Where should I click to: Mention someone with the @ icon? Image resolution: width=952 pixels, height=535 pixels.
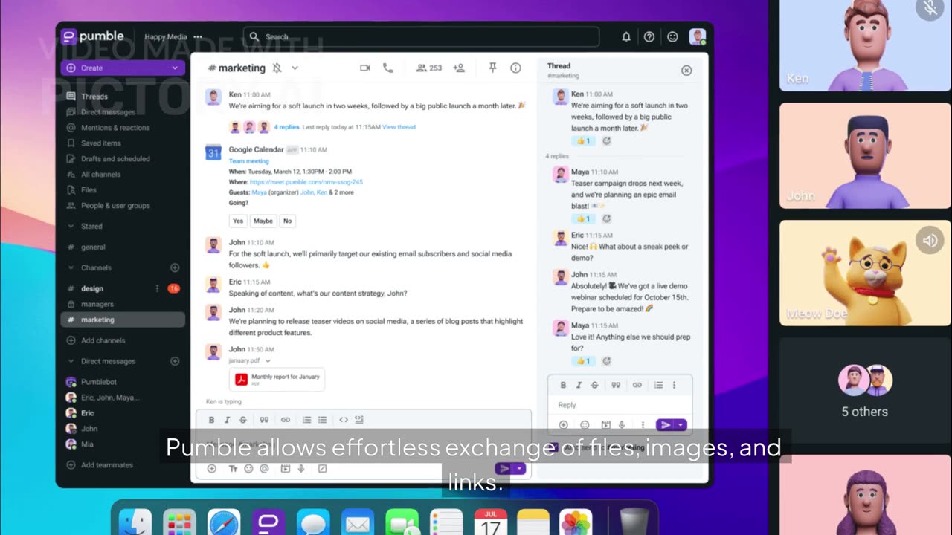point(264,469)
